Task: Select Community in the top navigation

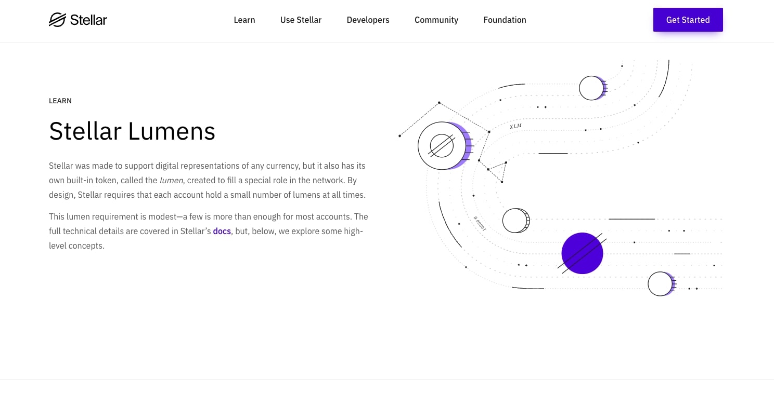Action: click(x=436, y=20)
